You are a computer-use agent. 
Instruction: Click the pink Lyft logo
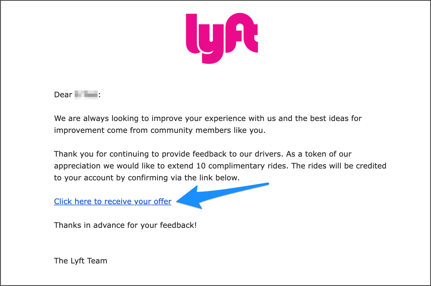(x=222, y=38)
